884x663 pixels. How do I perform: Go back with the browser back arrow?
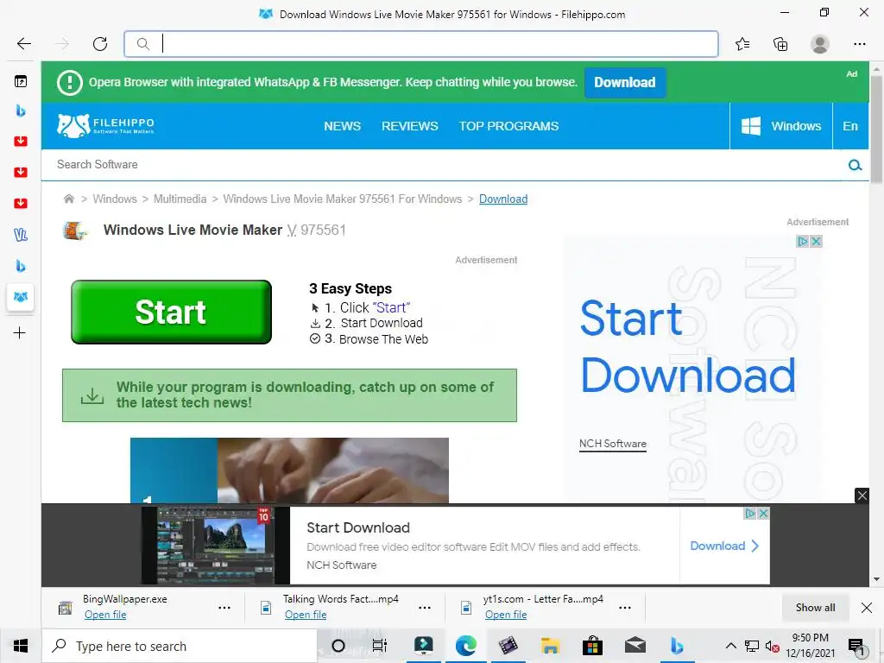point(23,43)
